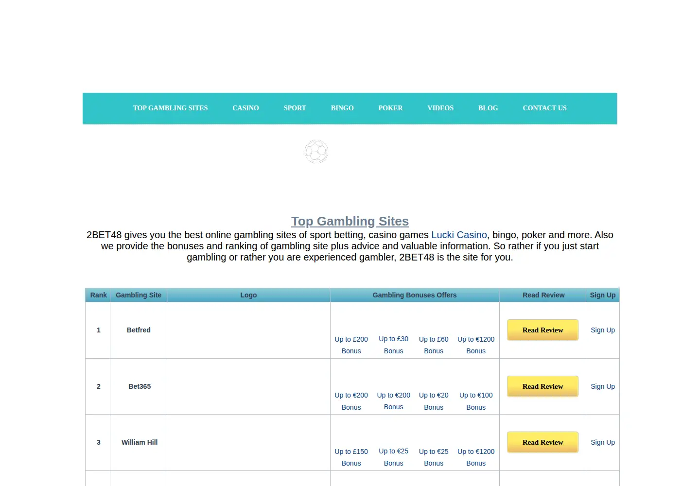
Task: Open Betfred's Up to £30 Bonus offer
Action: click(393, 345)
